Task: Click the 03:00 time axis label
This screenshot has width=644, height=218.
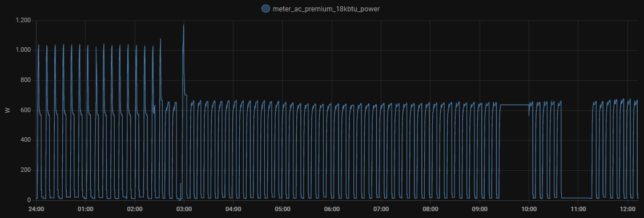Action: point(184,209)
